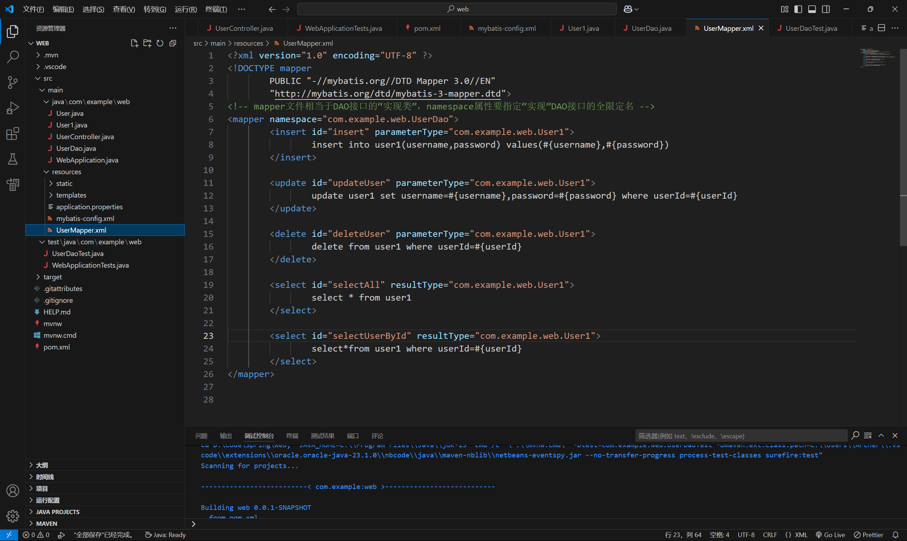Switch to the pom.xml editor tab
Screen dimensions: 907x541
point(427,28)
